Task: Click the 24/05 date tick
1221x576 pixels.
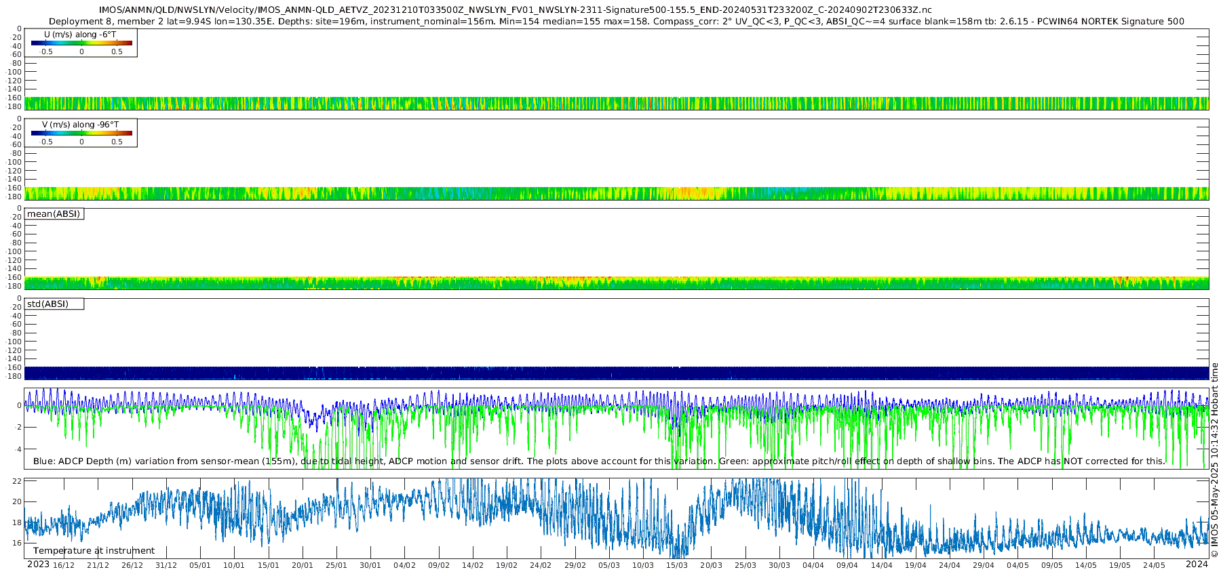Action: click(x=1154, y=565)
